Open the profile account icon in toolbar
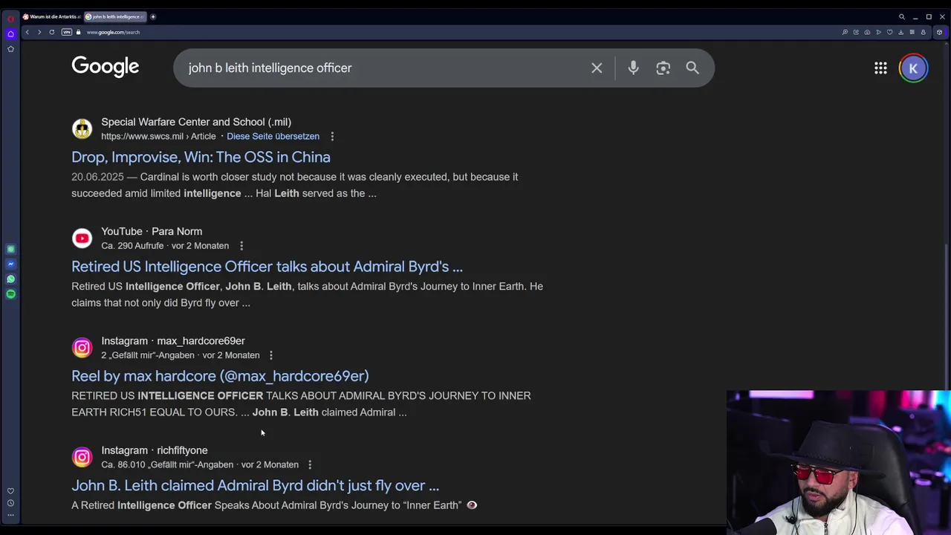This screenshot has width=951, height=535. 923,32
